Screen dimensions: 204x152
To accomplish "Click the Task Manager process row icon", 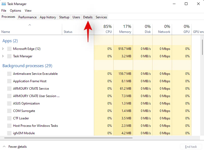I will coord(9,56).
